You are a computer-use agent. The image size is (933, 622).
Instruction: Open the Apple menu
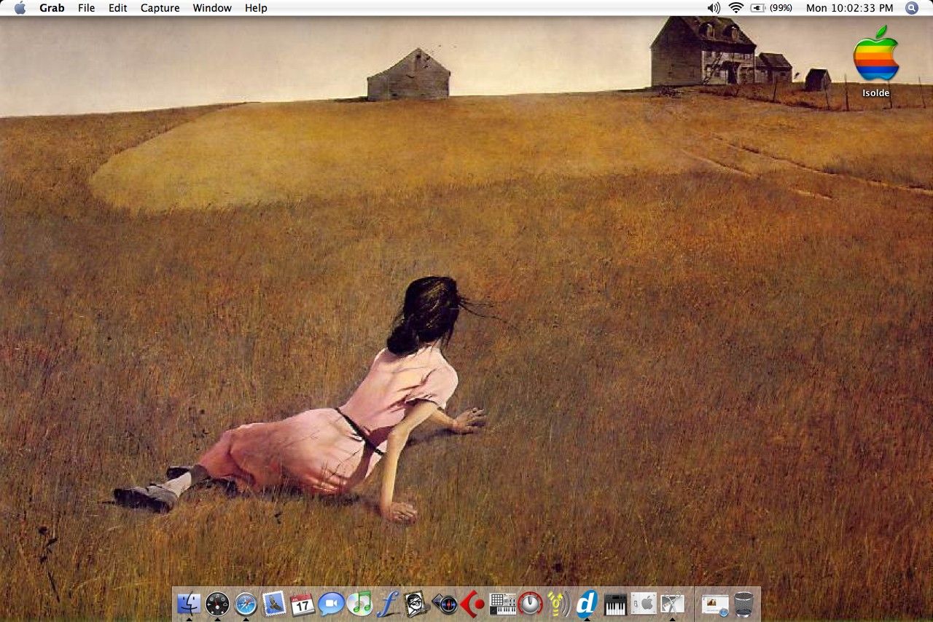coord(20,8)
